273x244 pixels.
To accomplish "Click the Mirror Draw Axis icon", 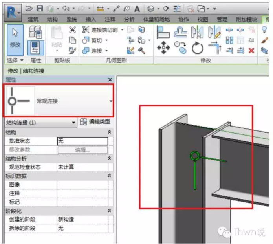I will click(x=214, y=32).
